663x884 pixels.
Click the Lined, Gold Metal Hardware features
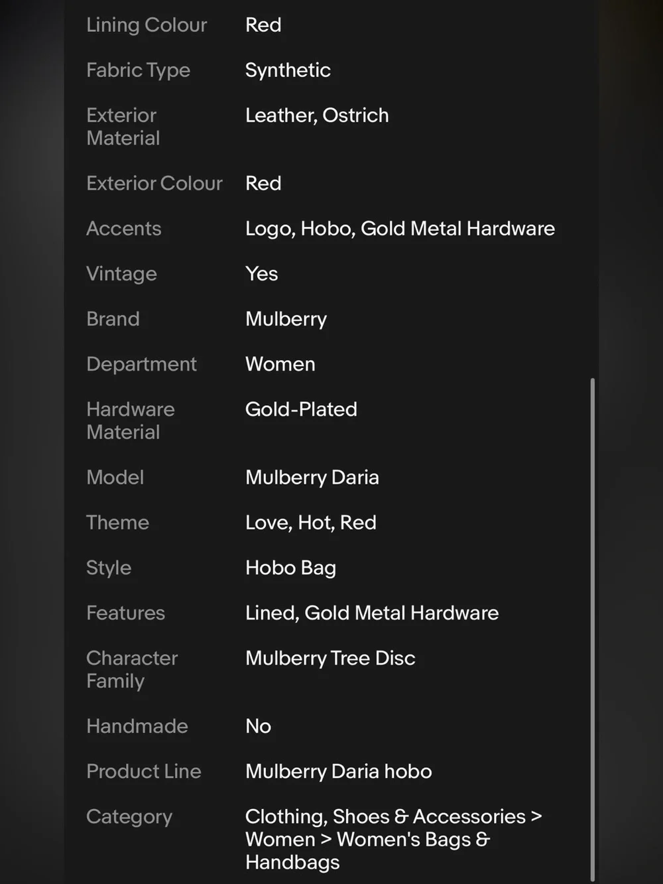click(x=371, y=613)
